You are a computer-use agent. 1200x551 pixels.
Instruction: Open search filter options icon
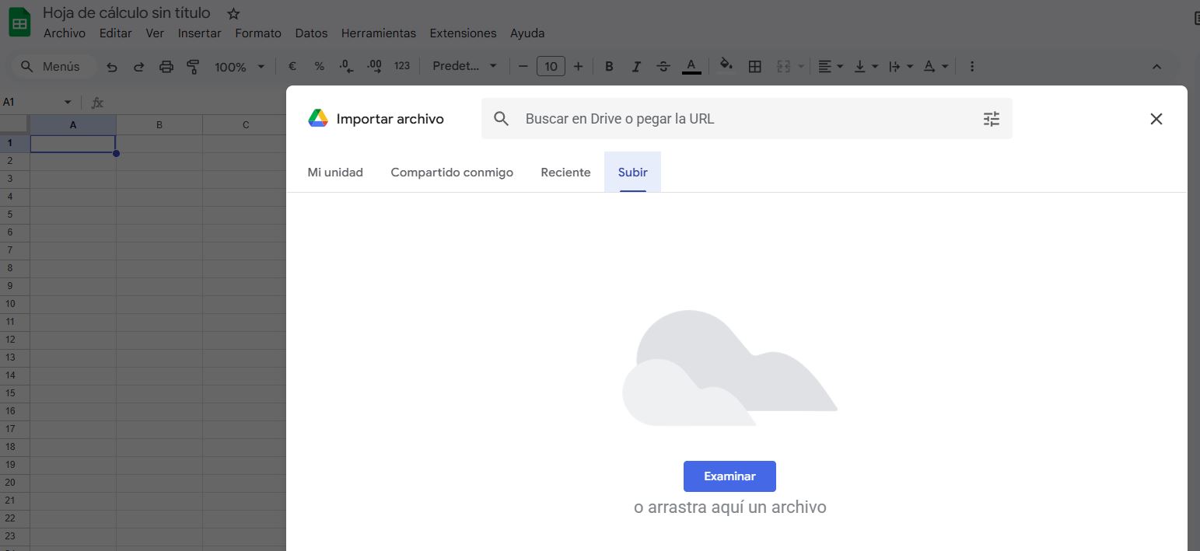pyautogui.click(x=992, y=119)
